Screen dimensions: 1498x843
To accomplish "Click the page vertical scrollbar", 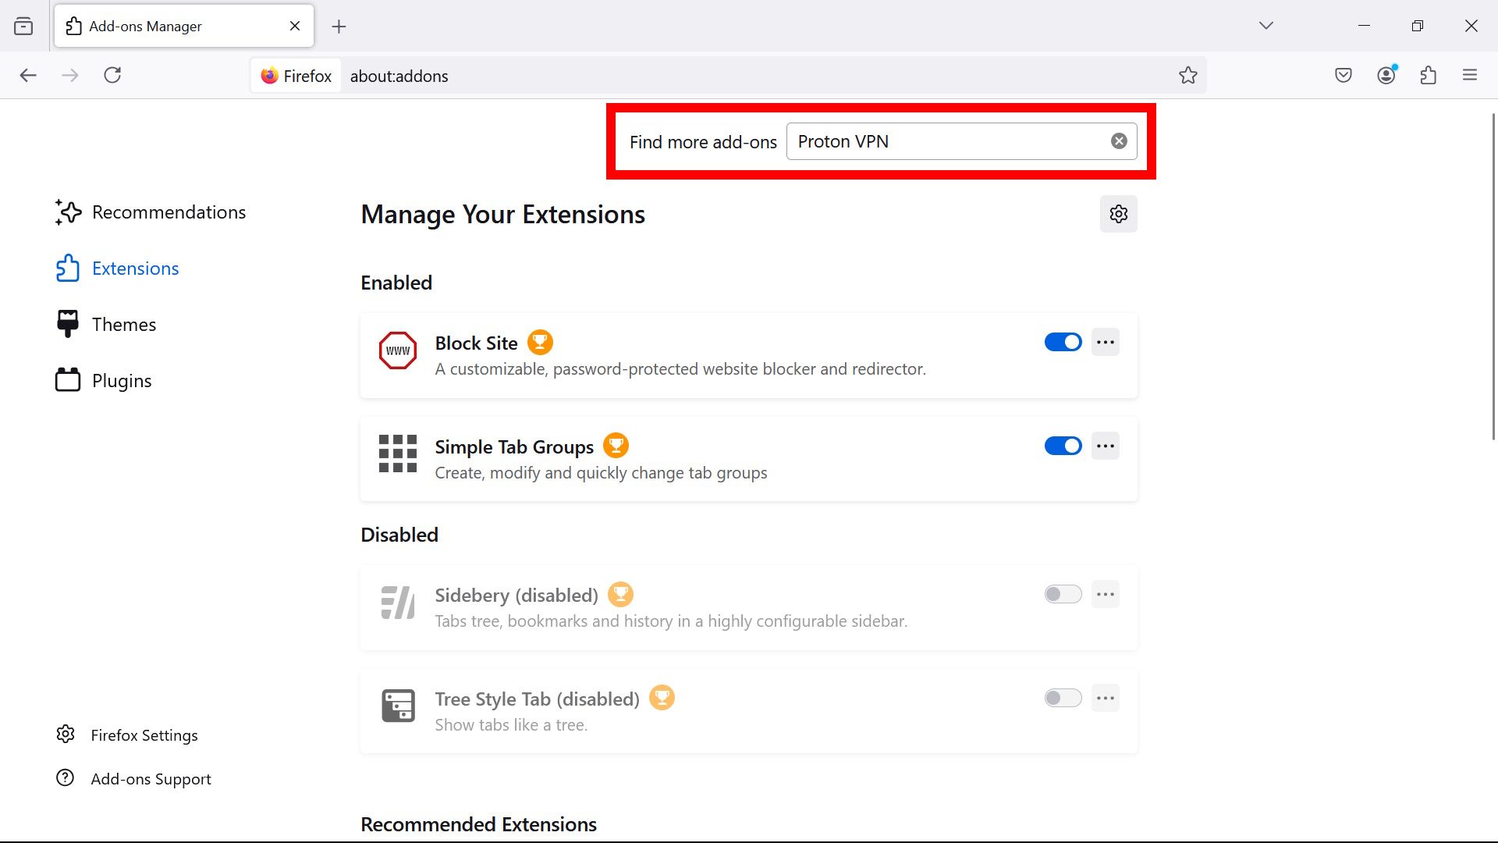I will coord(1493,277).
